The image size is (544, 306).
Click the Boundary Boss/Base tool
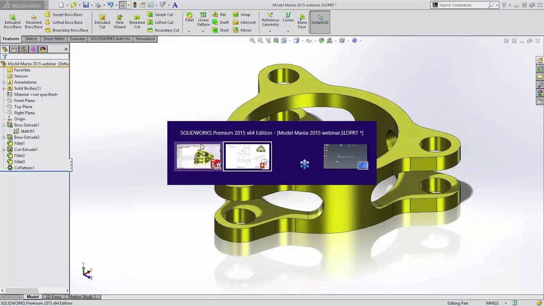(67, 30)
